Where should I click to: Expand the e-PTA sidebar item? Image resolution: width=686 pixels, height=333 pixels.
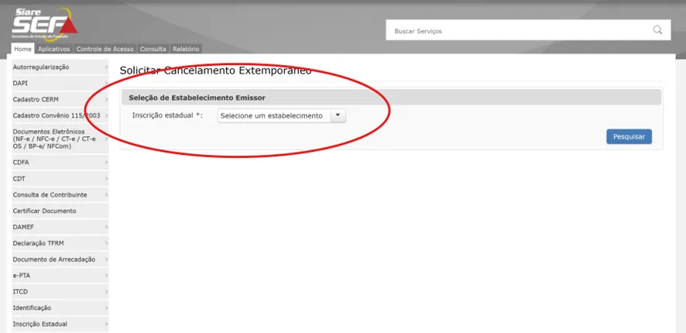[60, 276]
